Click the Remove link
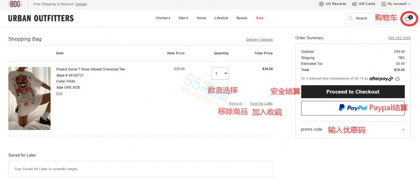 (x=235, y=104)
